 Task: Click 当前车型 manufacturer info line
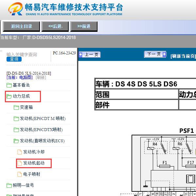pyautogui.click(x=38, y=37)
